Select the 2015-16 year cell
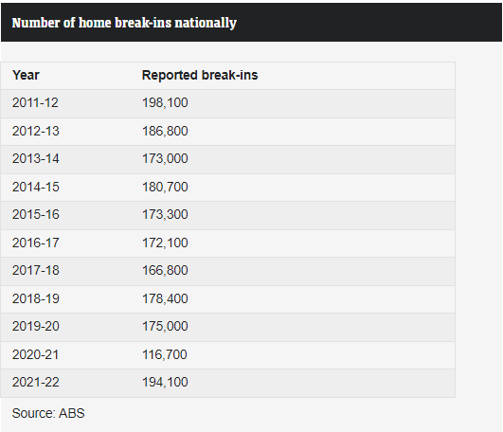This screenshot has height=432, width=503. 36,214
